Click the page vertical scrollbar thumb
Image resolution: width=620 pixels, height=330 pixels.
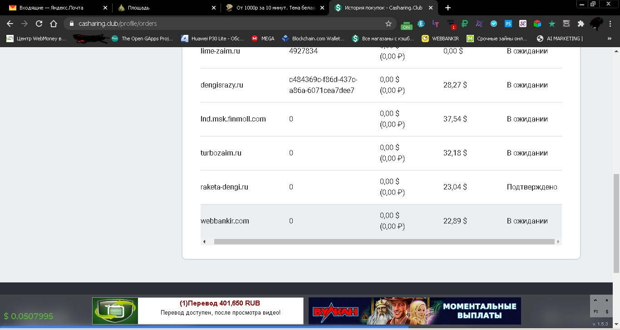(x=616, y=223)
